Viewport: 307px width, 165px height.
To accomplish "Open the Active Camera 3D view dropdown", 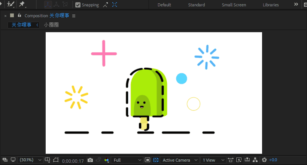I will click(180, 160).
